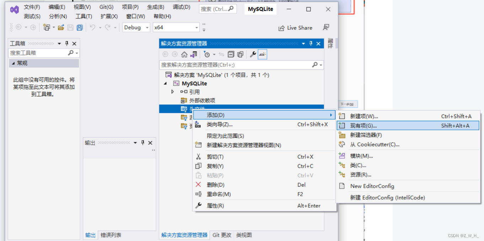Click Collapse All in Solution Explorer toolbar
This screenshot has width=484, height=241.
coord(231,54)
